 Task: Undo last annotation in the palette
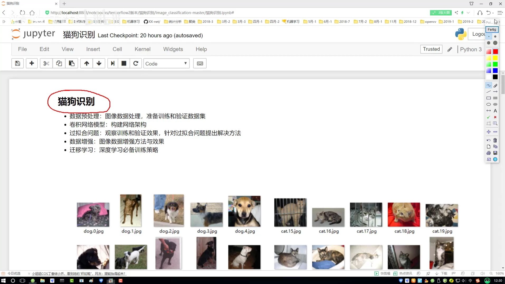pos(489,140)
